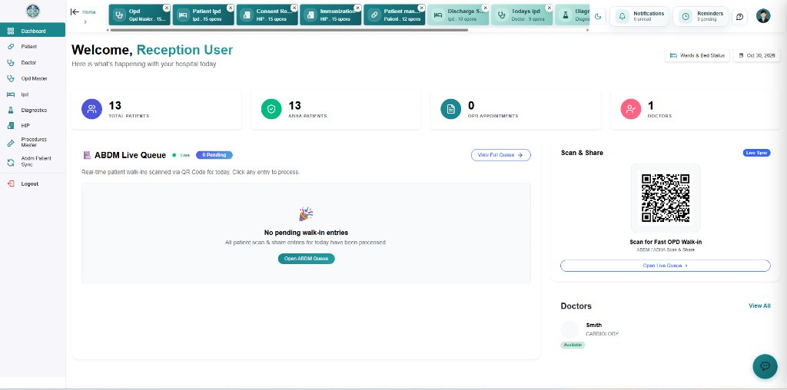Click the Live Sync badge

[756, 153]
